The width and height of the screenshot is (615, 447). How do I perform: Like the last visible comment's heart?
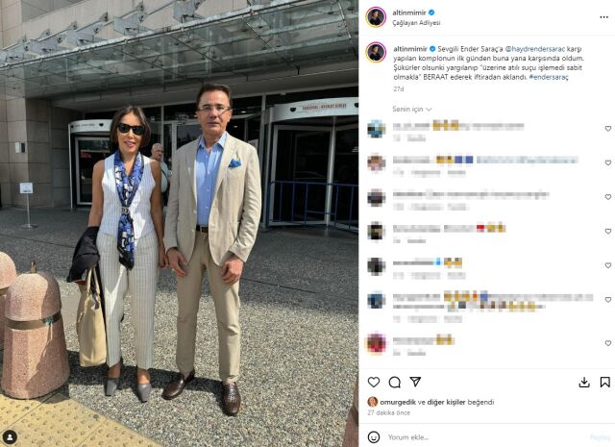608,343
